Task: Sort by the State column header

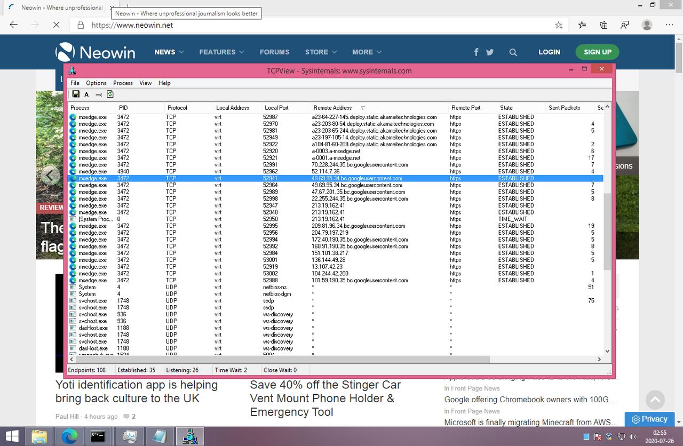Action: (x=521, y=108)
